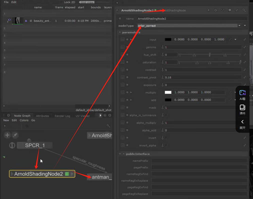Image resolution: width=253 pixels, height=199 pixels.
Task: Click the gamma value input field
Action: point(202,47)
